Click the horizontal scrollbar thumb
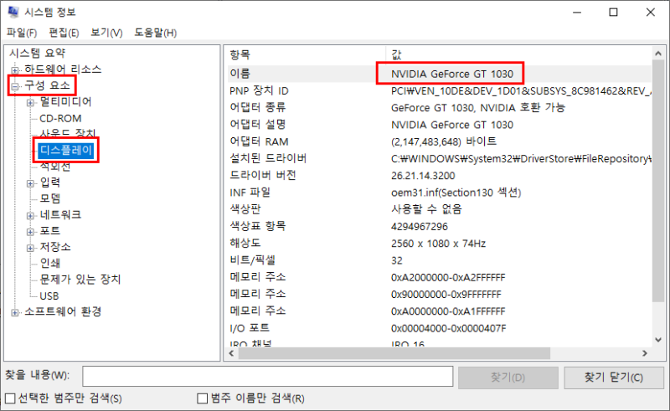This screenshot has width=670, height=411. [x=394, y=353]
